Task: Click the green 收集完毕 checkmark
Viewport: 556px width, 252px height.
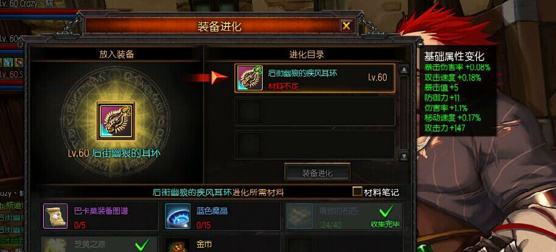Action: point(385,212)
